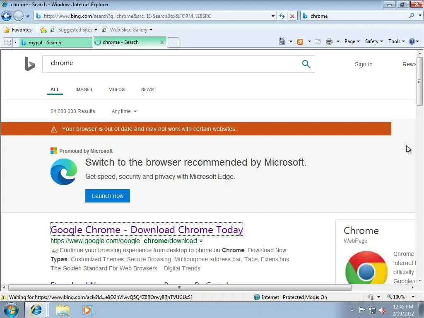Image resolution: width=424 pixels, height=318 pixels.
Task: Open the tab list dropdown arrow
Action: 15,43
